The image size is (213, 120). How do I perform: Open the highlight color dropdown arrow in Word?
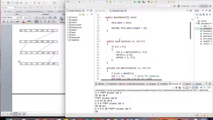click(x=32, y=21)
